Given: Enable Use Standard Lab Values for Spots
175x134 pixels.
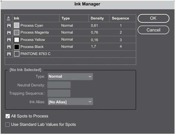Looking at the screenshot, I should coord(8,124).
